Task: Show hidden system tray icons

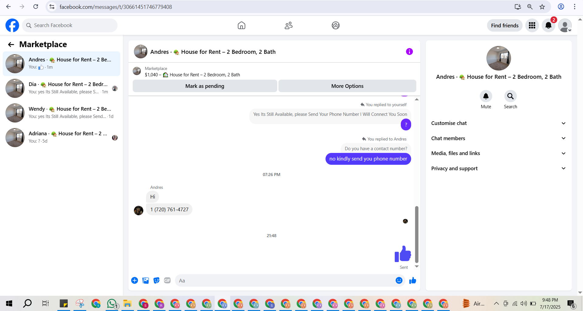Action: pos(496,303)
